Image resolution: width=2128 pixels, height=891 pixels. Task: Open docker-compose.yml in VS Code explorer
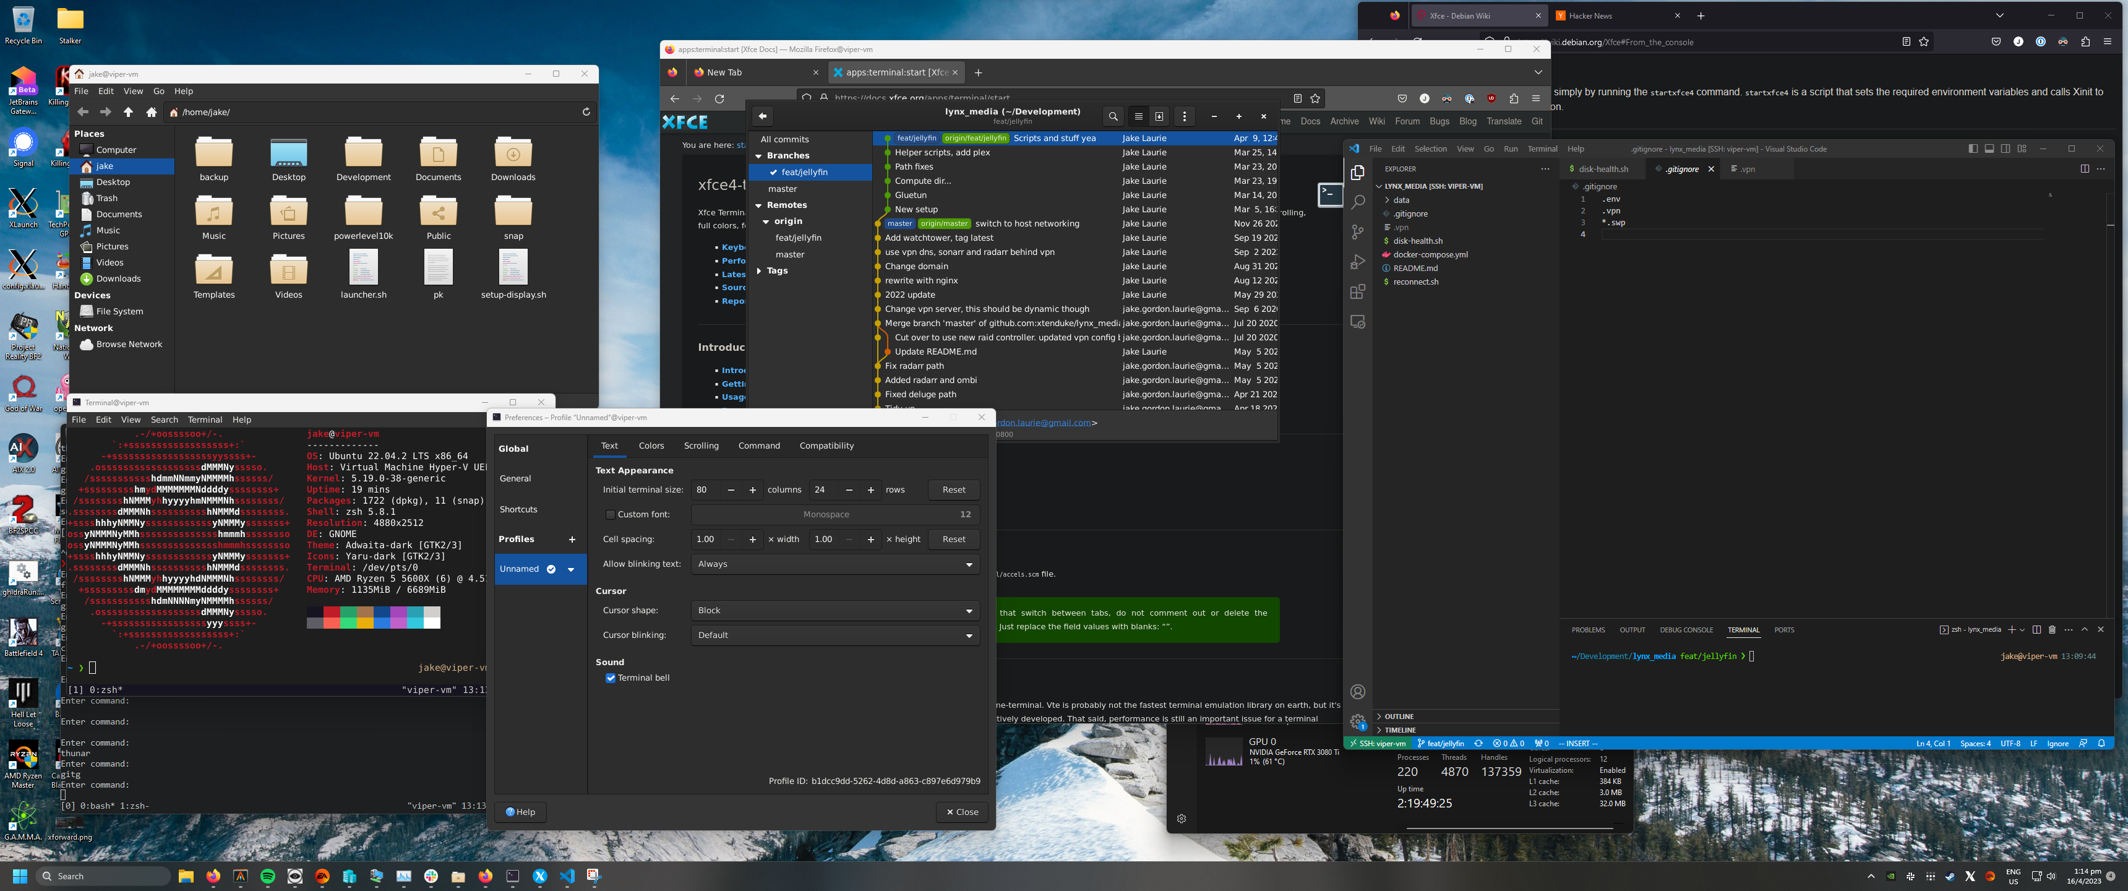[1430, 254]
